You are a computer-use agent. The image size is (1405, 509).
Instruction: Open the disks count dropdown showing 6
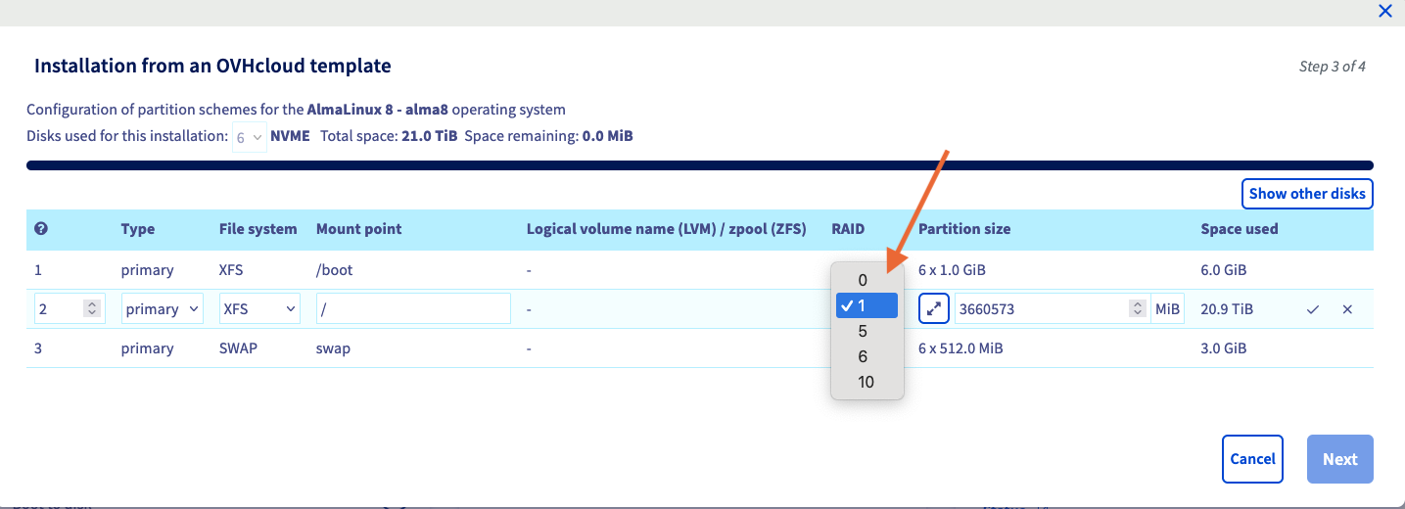pyautogui.click(x=249, y=137)
